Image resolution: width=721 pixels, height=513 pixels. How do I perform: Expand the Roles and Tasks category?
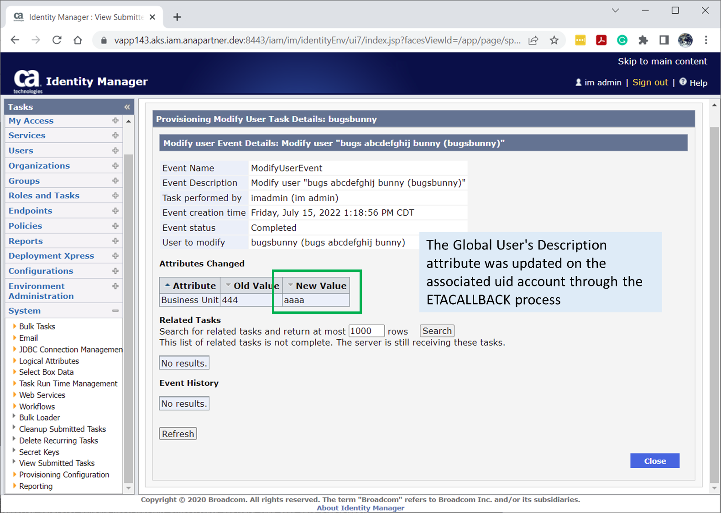(x=115, y=196)
